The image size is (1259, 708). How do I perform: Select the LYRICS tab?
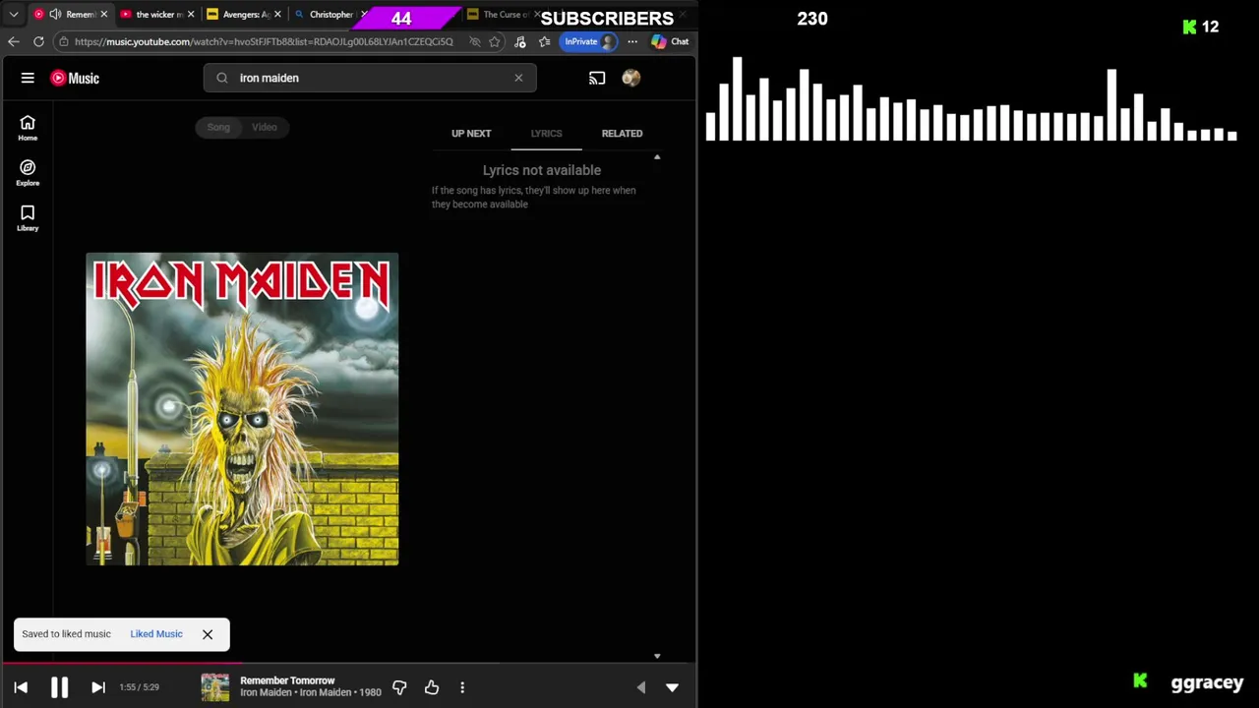[546, 134]
